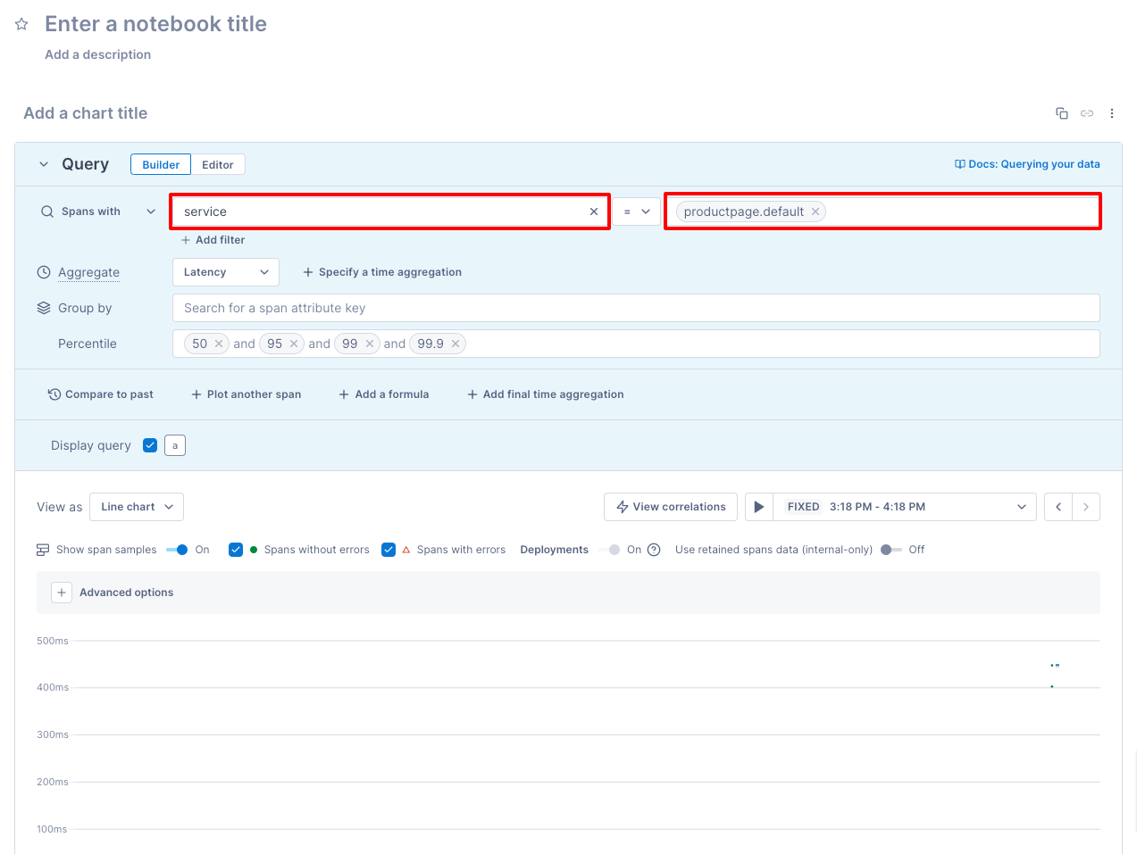Open the kebab menu for the chart
This screenshot has height=854, width=1137.
[1111, 113]
